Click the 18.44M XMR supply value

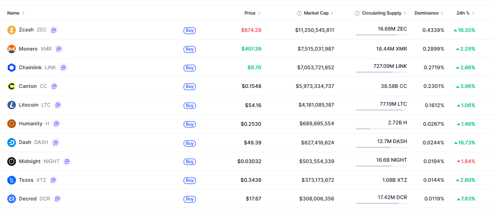(x=392, y=49)
